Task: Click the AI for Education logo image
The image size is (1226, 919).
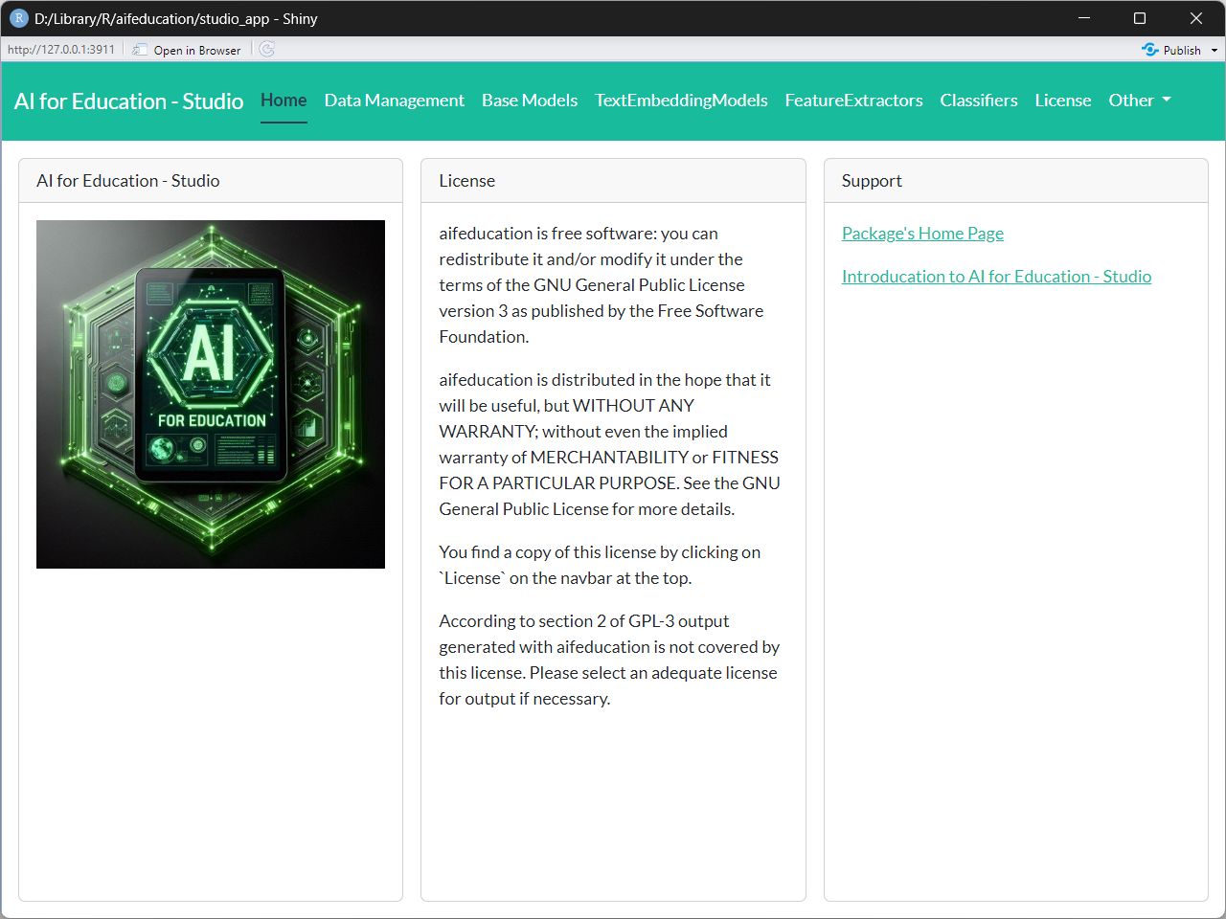Action: 211,394
